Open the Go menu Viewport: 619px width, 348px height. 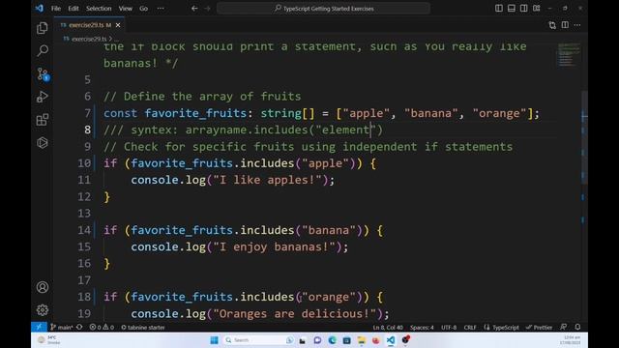[143, 9]
